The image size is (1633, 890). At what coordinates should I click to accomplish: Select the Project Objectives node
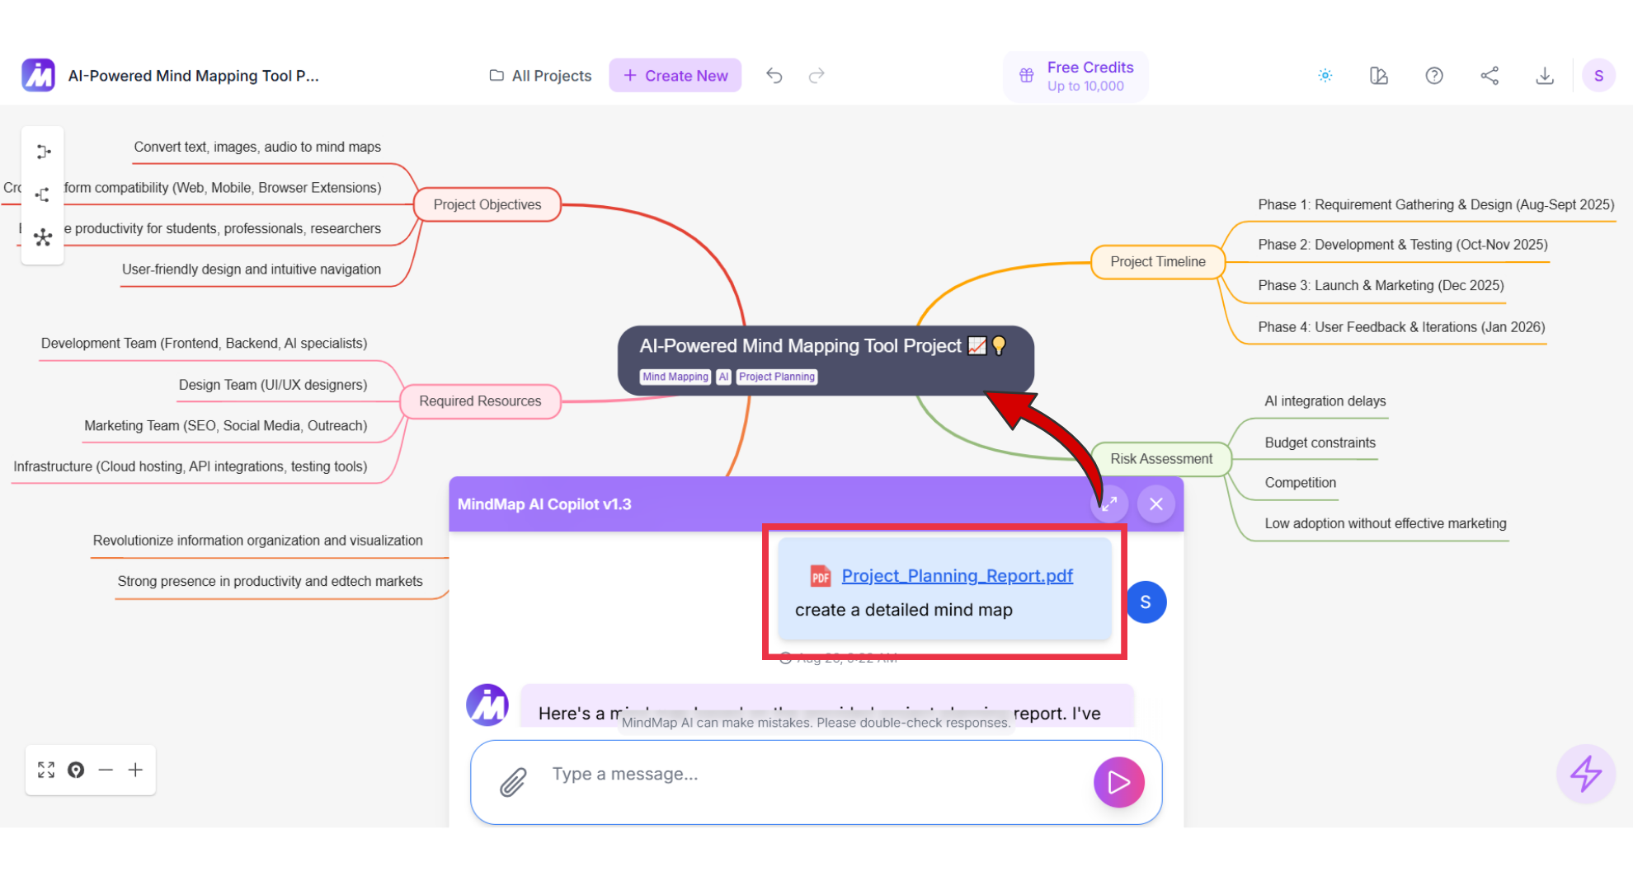click(487, 204)
